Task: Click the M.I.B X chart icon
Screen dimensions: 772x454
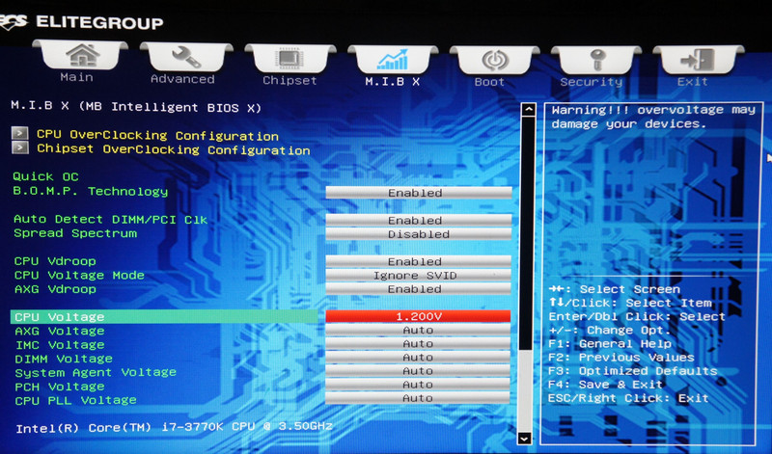Action: coord(392,60)
